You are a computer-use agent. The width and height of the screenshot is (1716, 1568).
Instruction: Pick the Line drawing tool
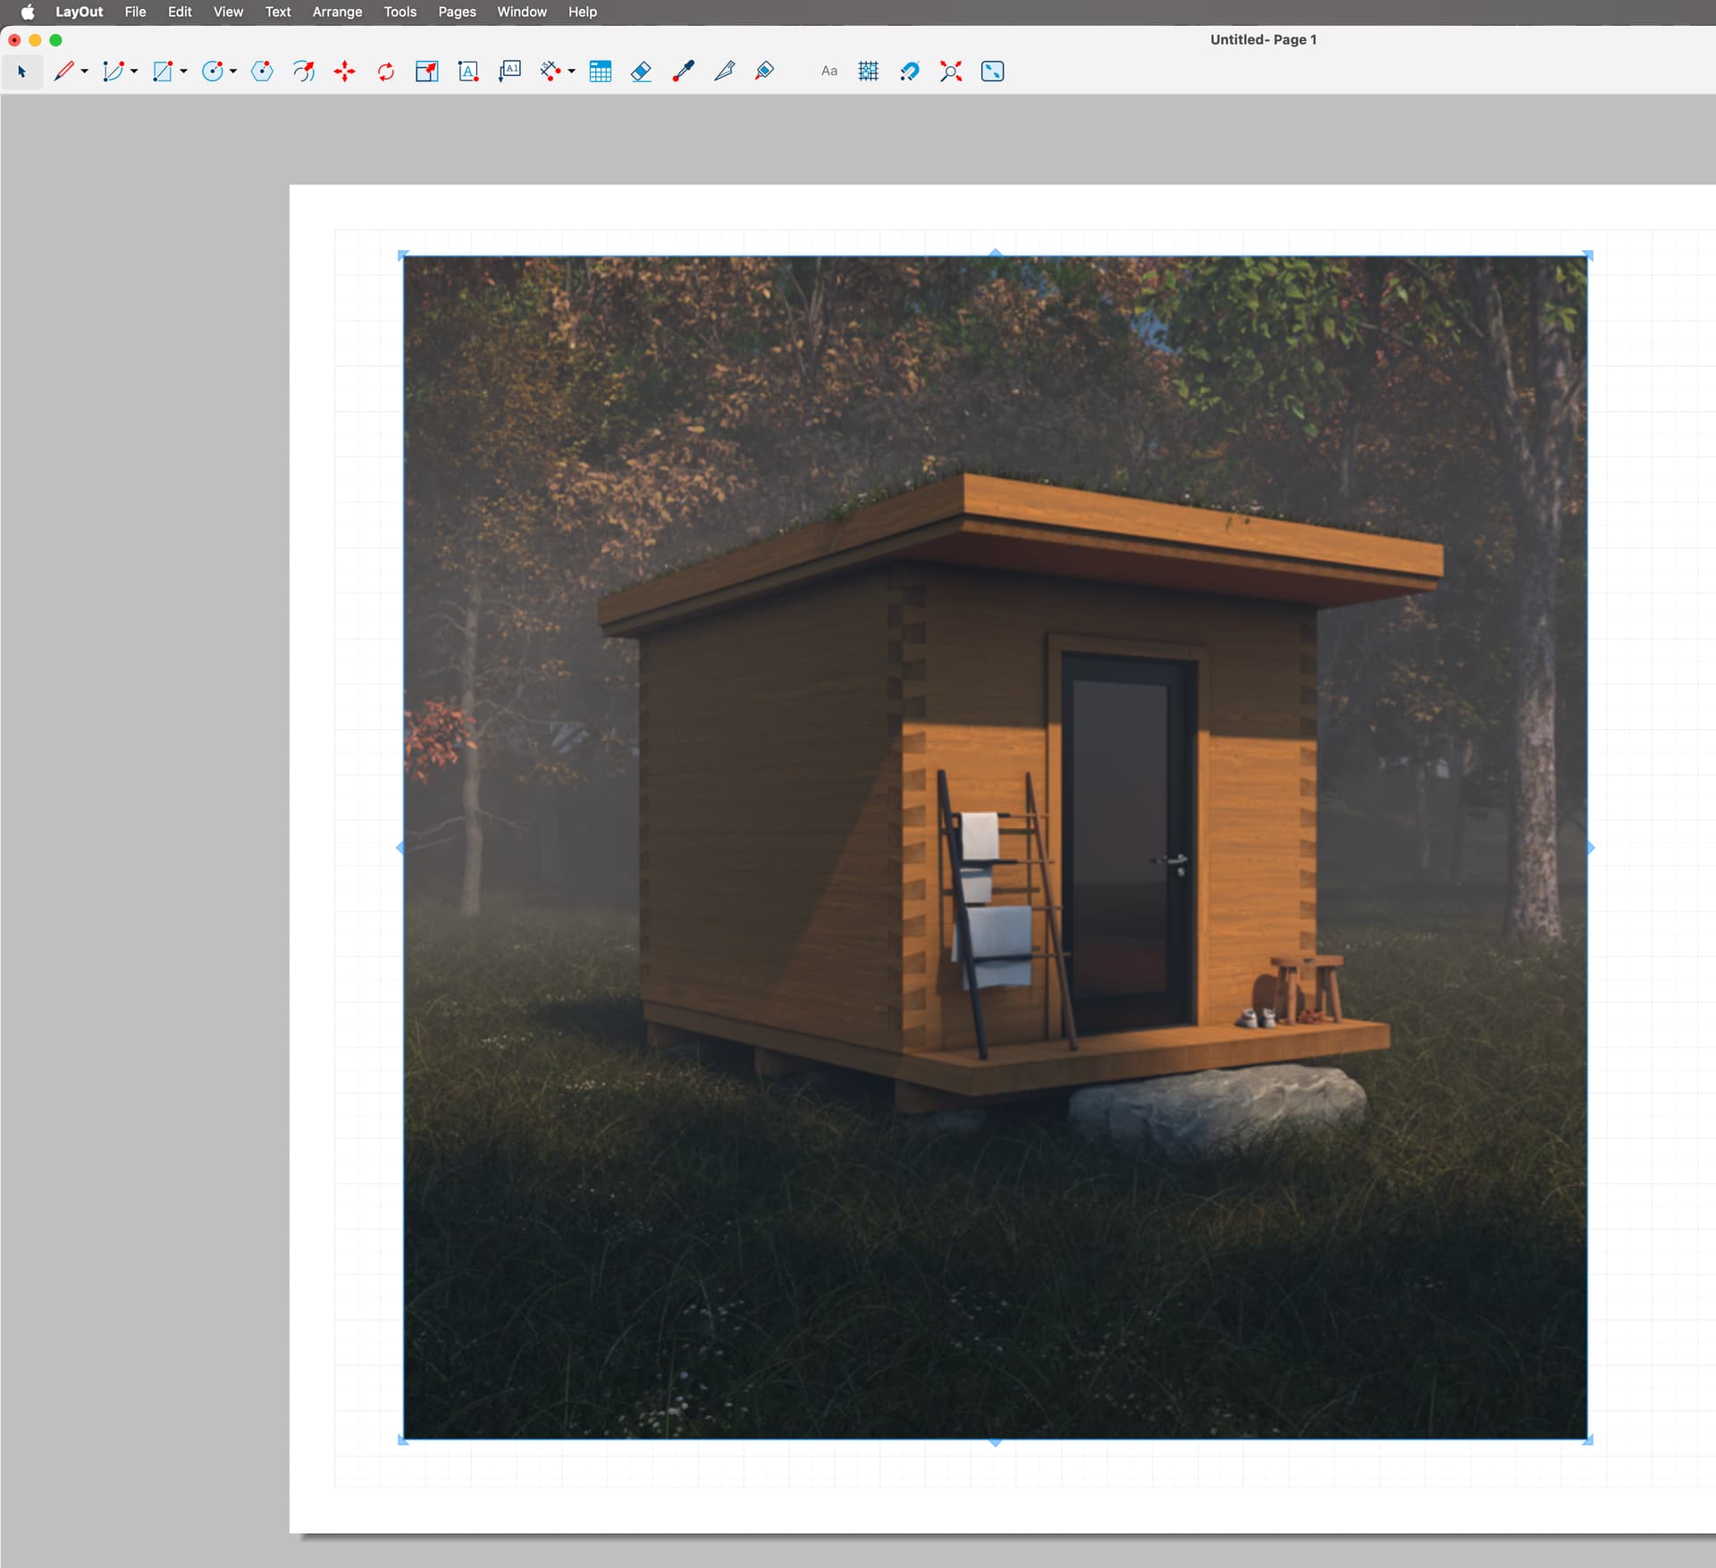65,71
